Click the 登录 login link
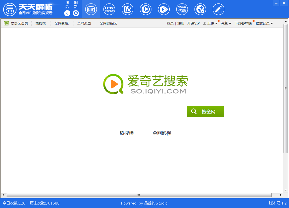The height and width of the screenshot is (208, 289). [170, 23]
